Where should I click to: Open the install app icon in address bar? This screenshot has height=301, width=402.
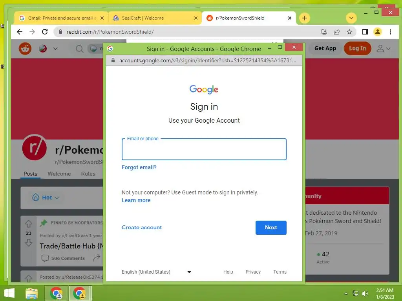324,32
